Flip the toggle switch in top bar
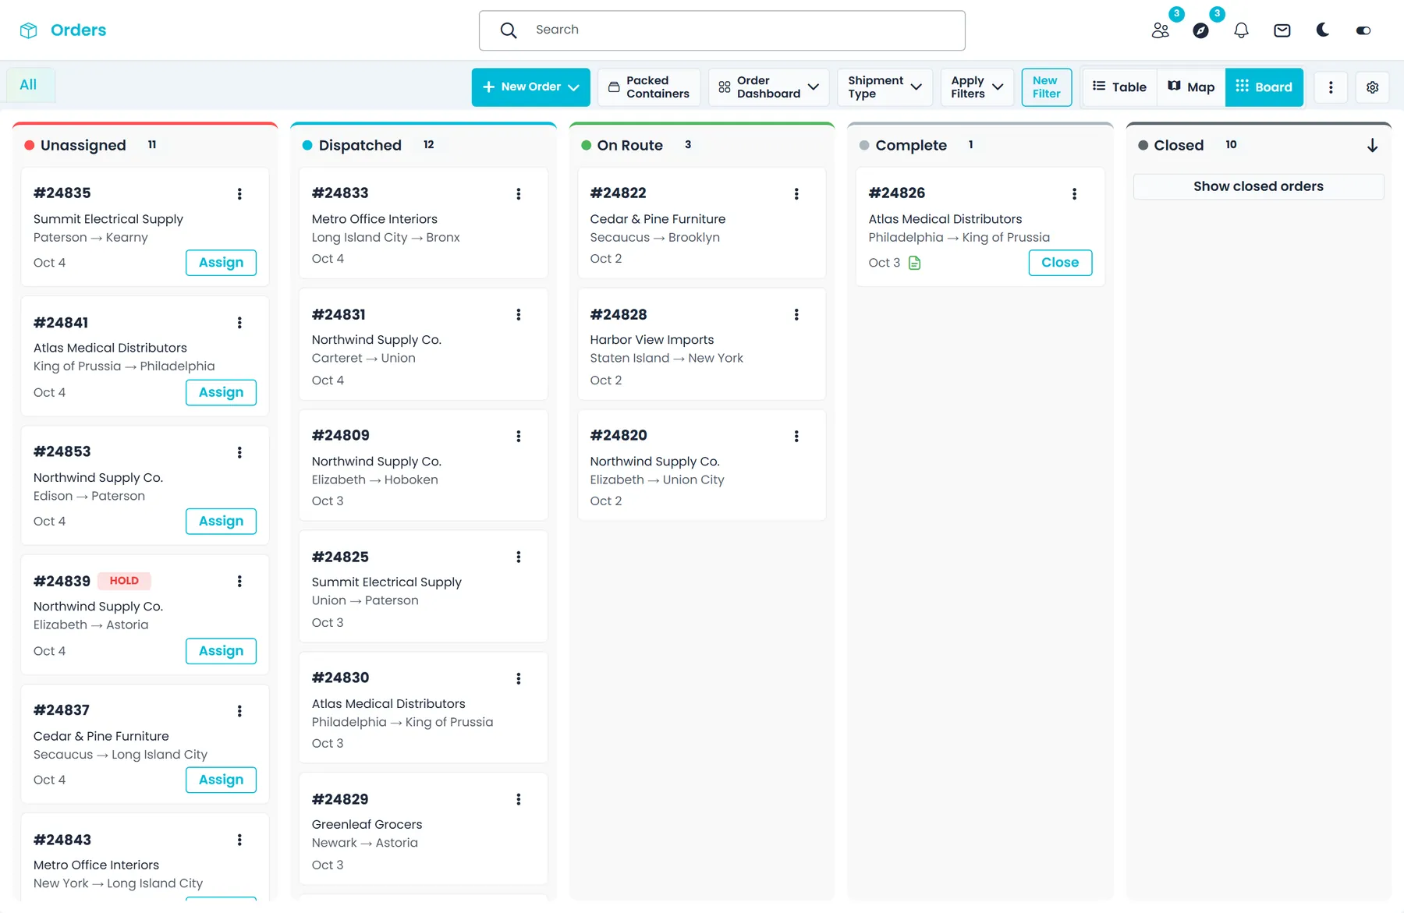The height and width of the screenshot is (913, 1404). point(1363,30)
